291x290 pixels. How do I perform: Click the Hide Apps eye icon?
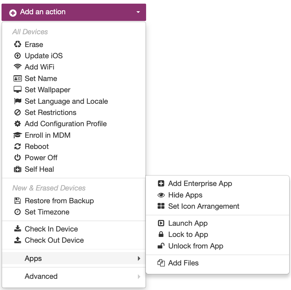(161, 195)
